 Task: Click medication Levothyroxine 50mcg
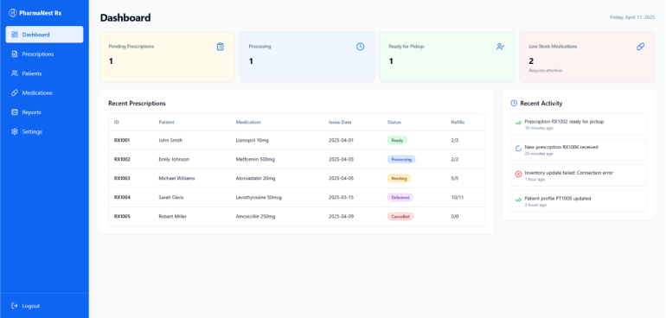(x=259, y=197)
